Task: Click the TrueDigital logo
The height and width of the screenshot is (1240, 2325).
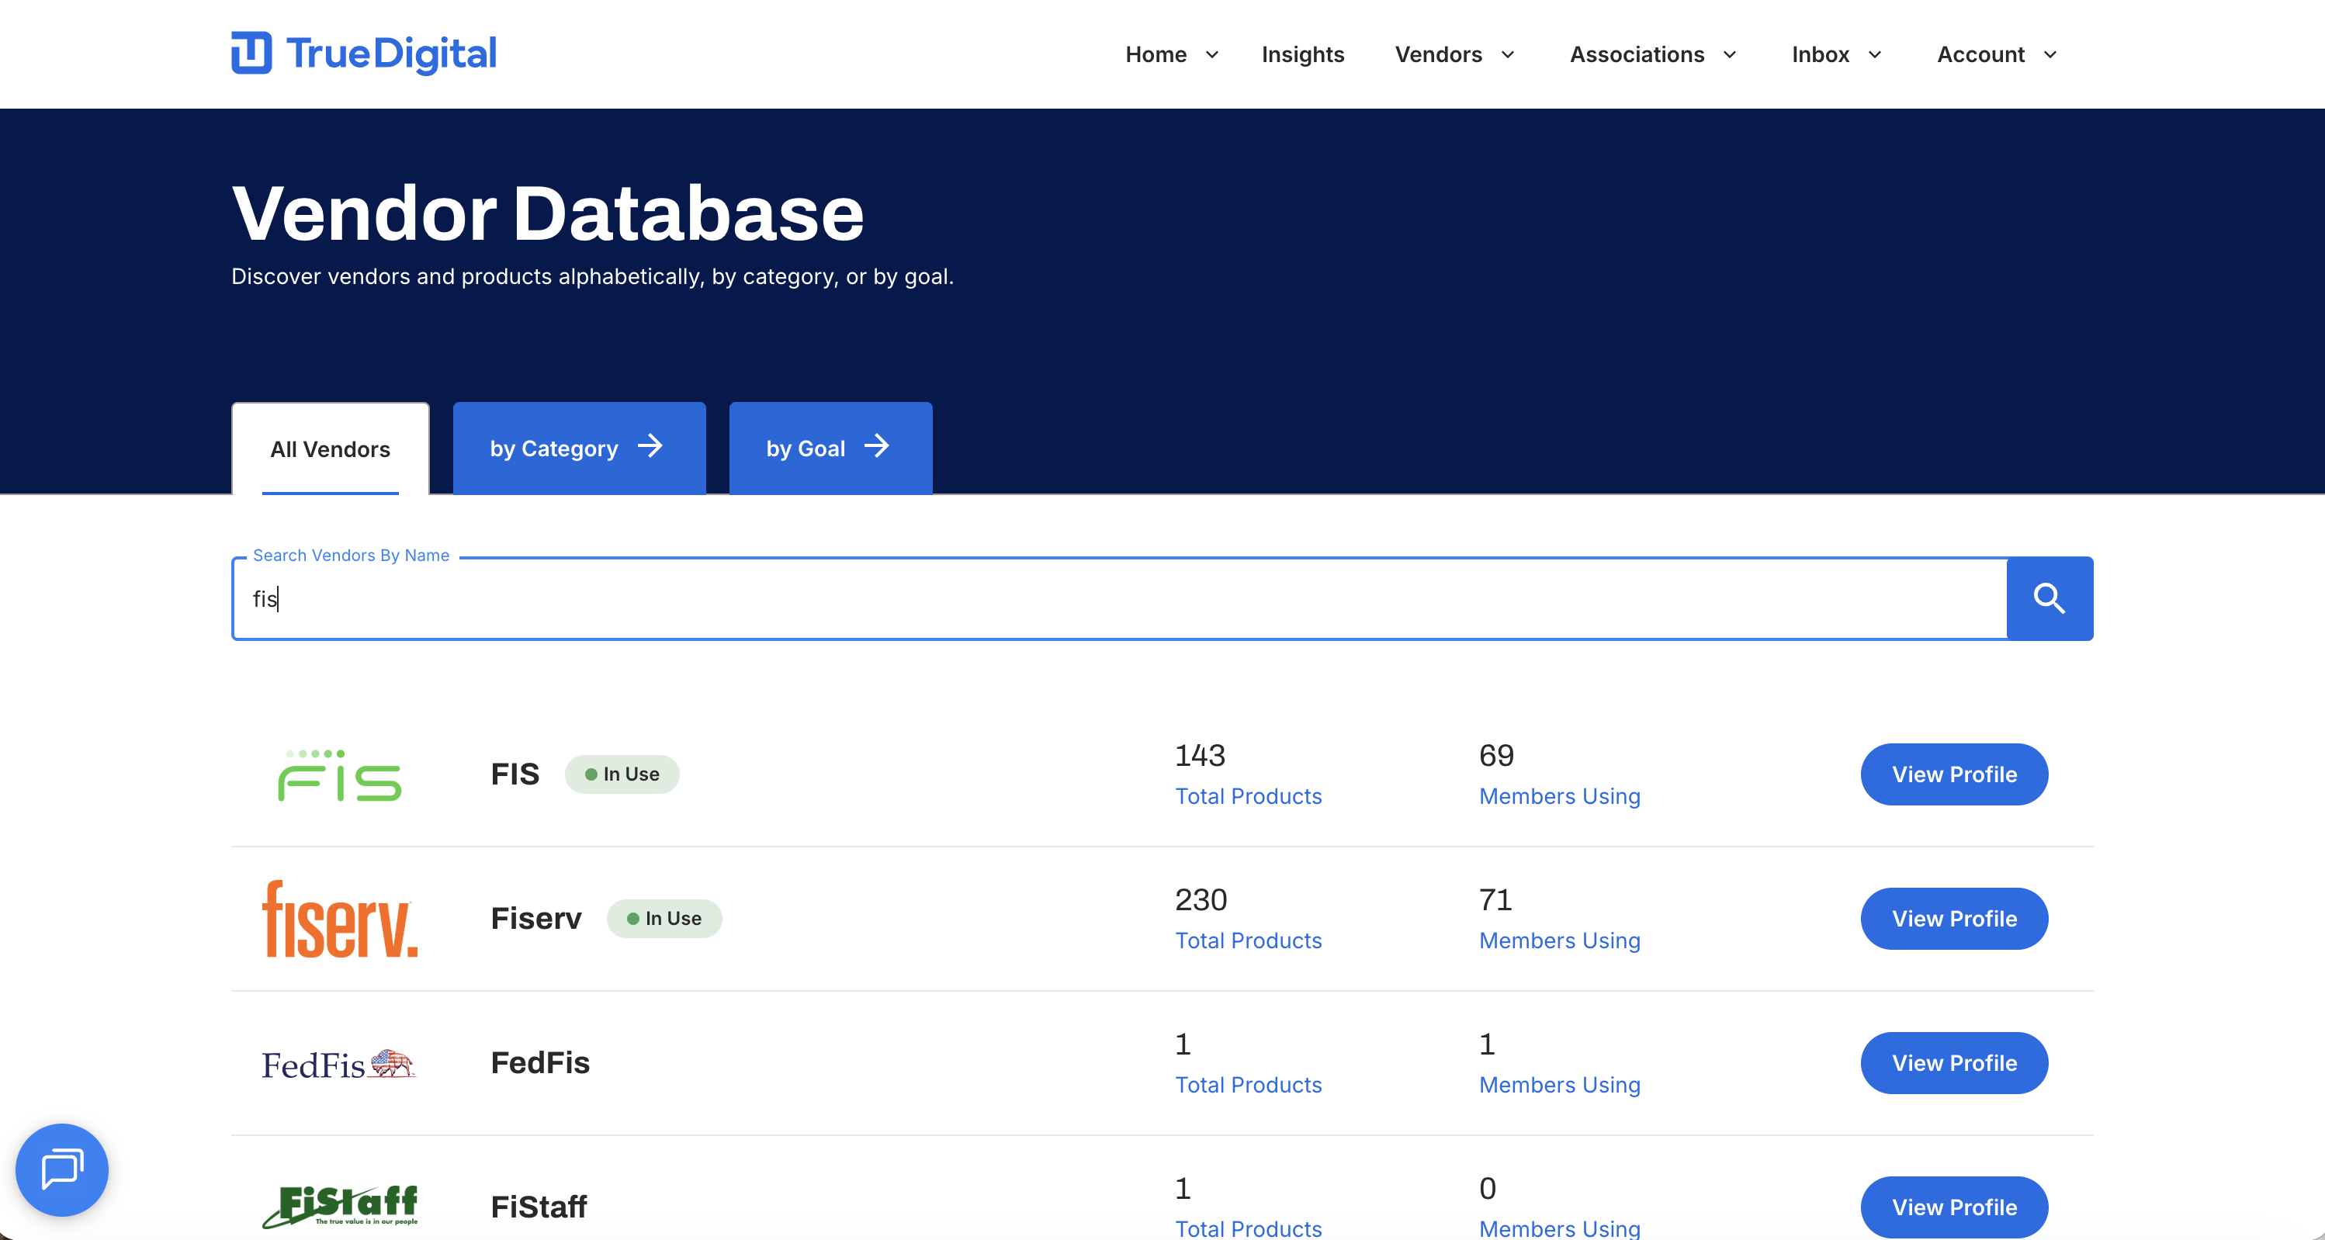Action: pos(363,54)
